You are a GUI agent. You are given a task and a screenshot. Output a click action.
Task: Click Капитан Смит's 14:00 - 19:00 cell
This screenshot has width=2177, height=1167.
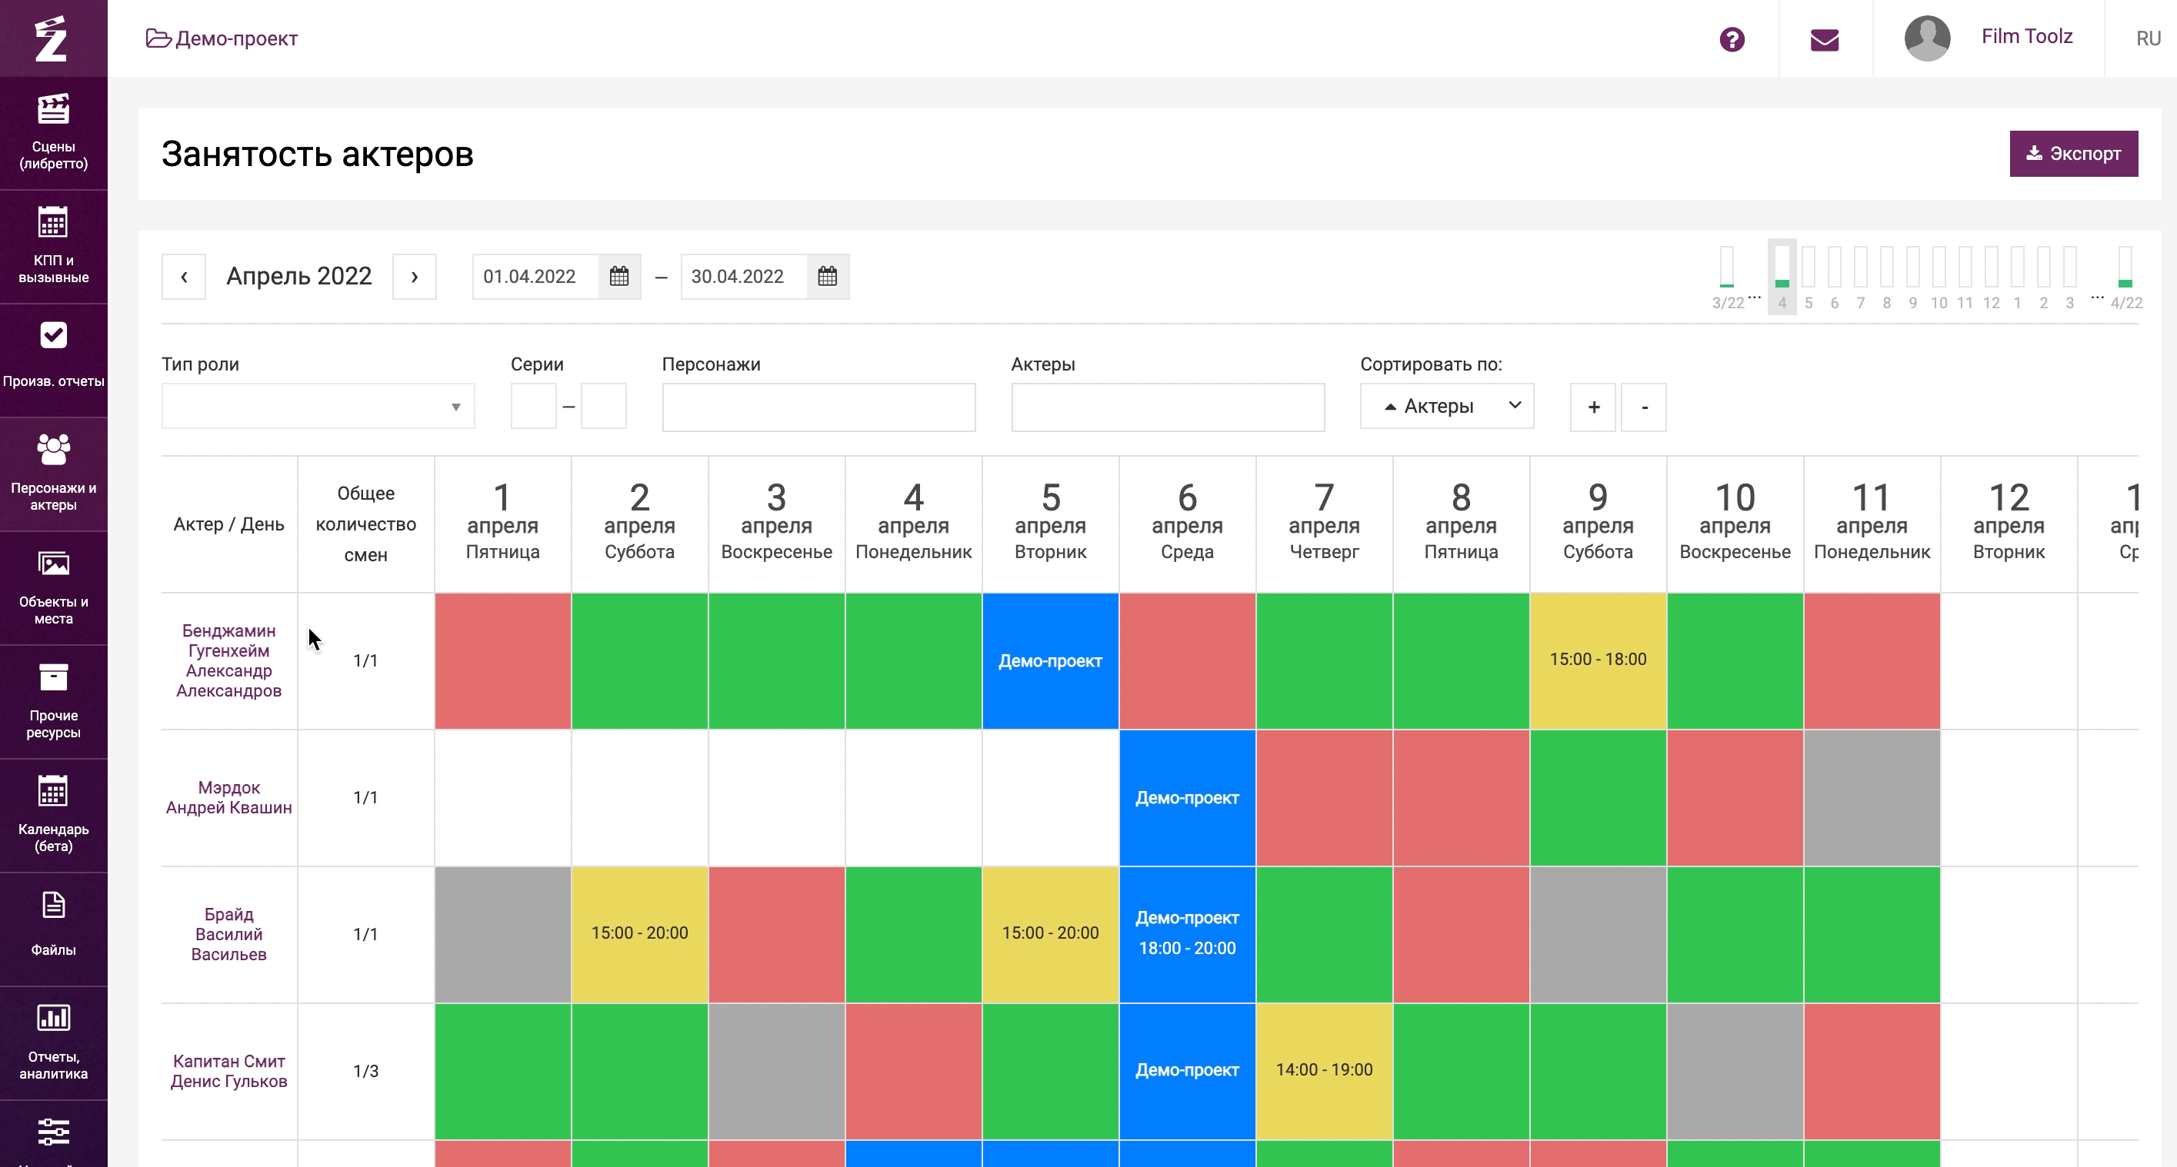[1323, 1071]
